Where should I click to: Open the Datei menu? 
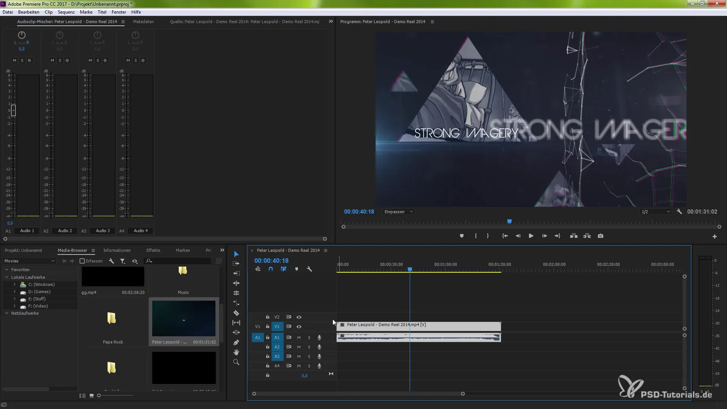[x=8, y=12]
